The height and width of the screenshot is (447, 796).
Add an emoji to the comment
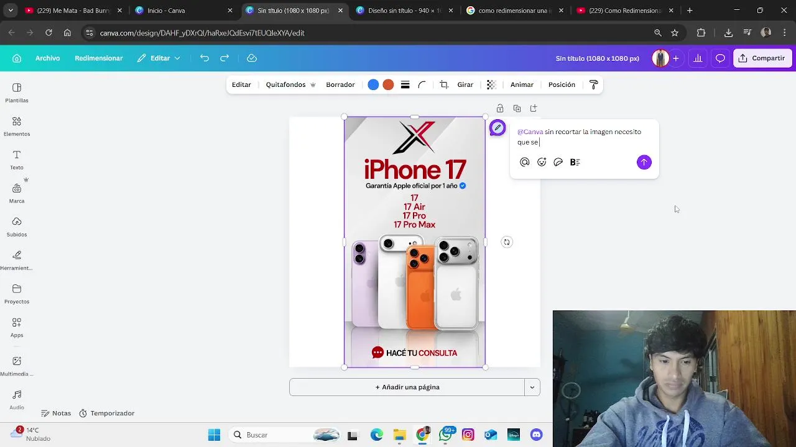click(x=542, y=162)
